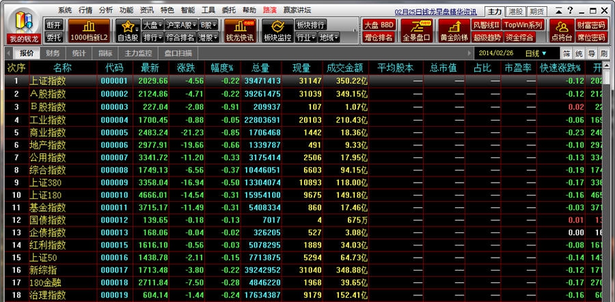615x302 pixels.
Task: Click TopWin系列 button
Action: pyautogui.click(x=523, y=25)
